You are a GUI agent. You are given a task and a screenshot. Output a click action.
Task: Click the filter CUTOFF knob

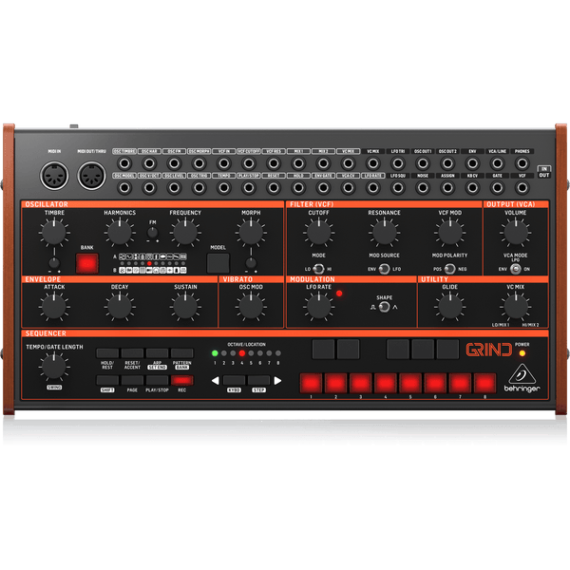click(x=318, y=230)
